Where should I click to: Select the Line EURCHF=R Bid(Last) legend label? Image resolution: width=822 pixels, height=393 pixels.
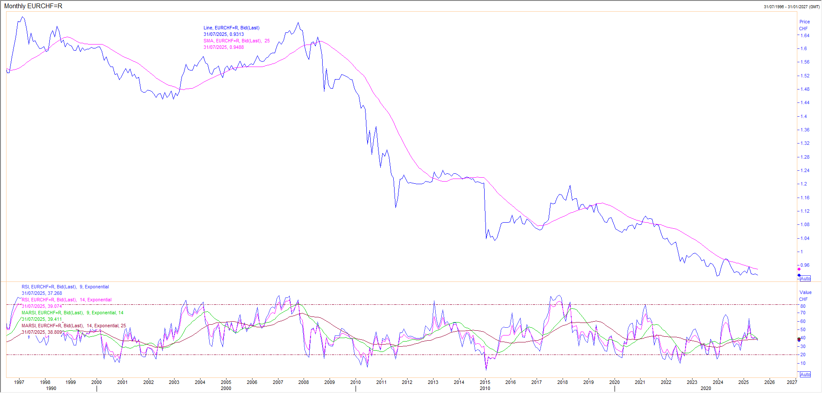[231, 28]
